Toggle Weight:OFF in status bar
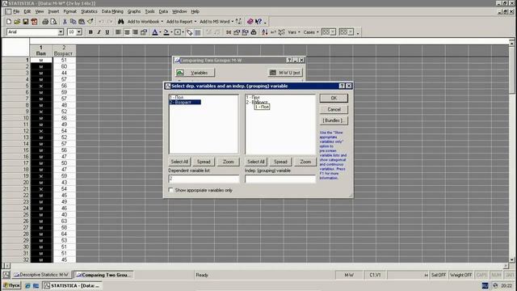The width and height of the screenshot is (517, 291). pyautogui.click(x=461, y=275)
